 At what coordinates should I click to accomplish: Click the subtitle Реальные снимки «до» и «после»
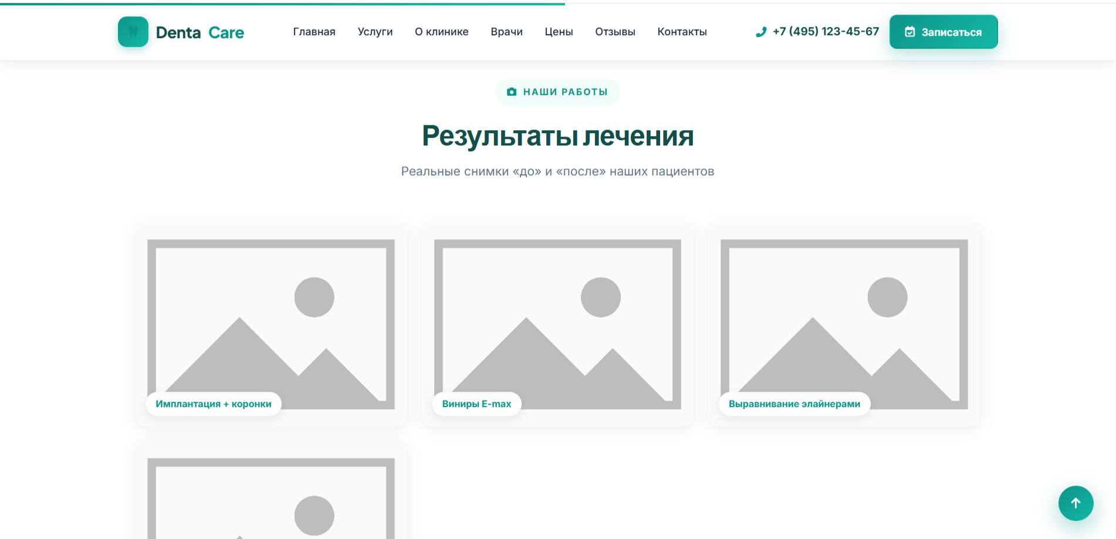pos(557,171)
